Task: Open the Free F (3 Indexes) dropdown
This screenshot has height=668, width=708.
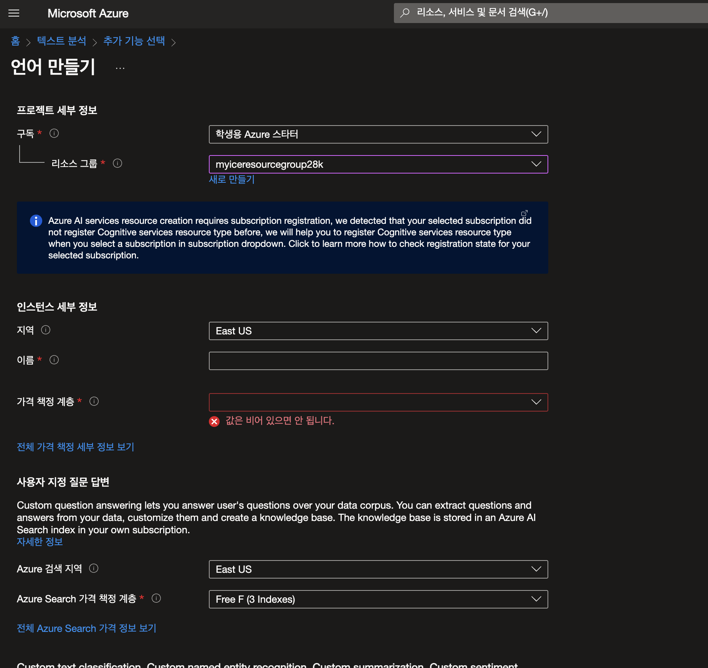Action: pos(378,599)
